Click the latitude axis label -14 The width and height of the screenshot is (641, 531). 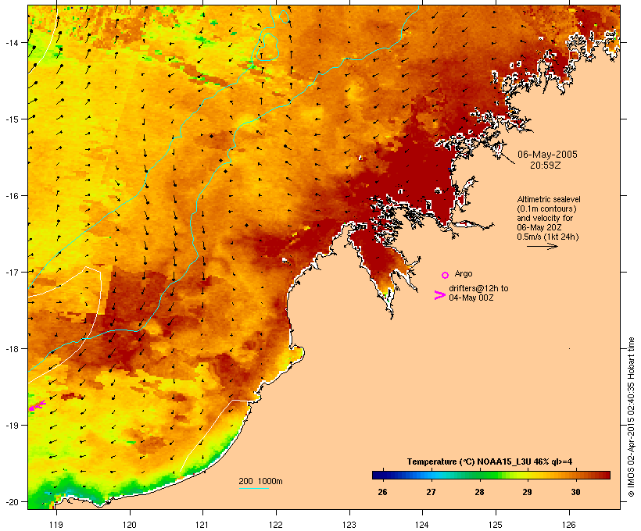pyautogui.click(x=11, y=42)
